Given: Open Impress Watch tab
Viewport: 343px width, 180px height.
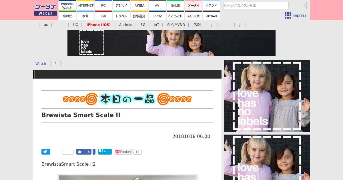Looking at the screenshot, I should click(67, 5).
